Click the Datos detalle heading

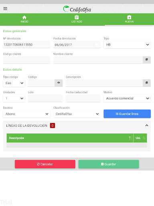12,70
